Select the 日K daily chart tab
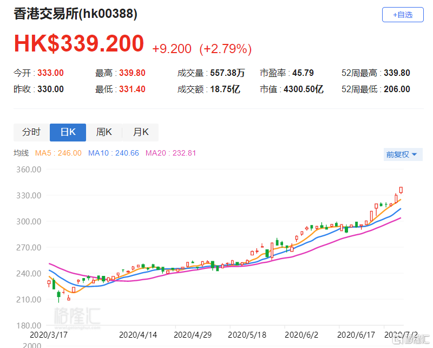Screen dimensions: 433x348 68,132
